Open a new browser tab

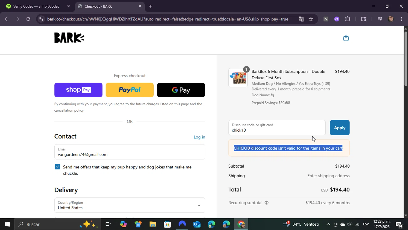point(151,6)
